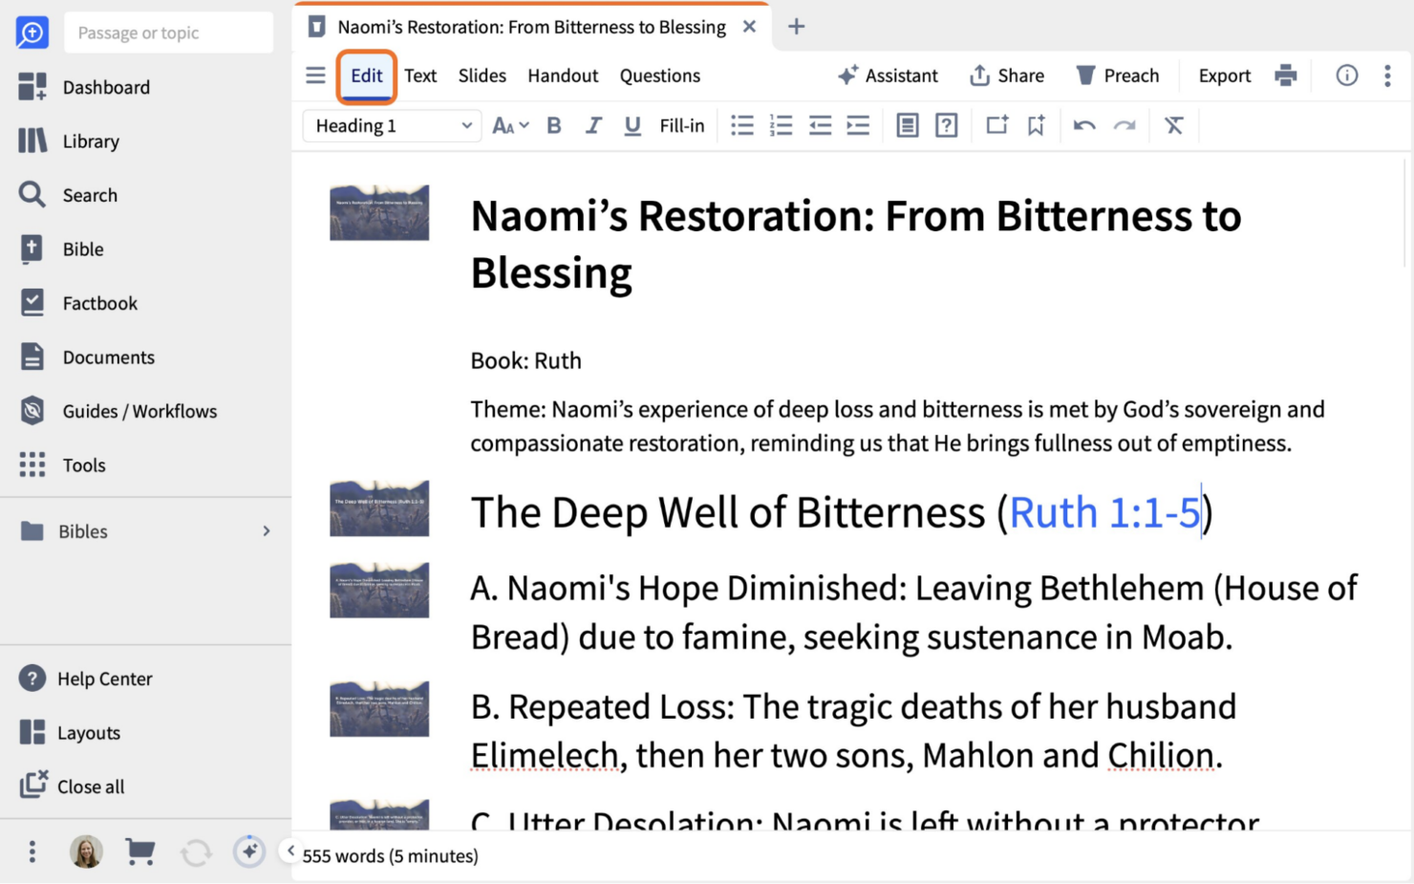Click the Preach button
This screenshot has height=884, width=1414.
(1118, 75)
